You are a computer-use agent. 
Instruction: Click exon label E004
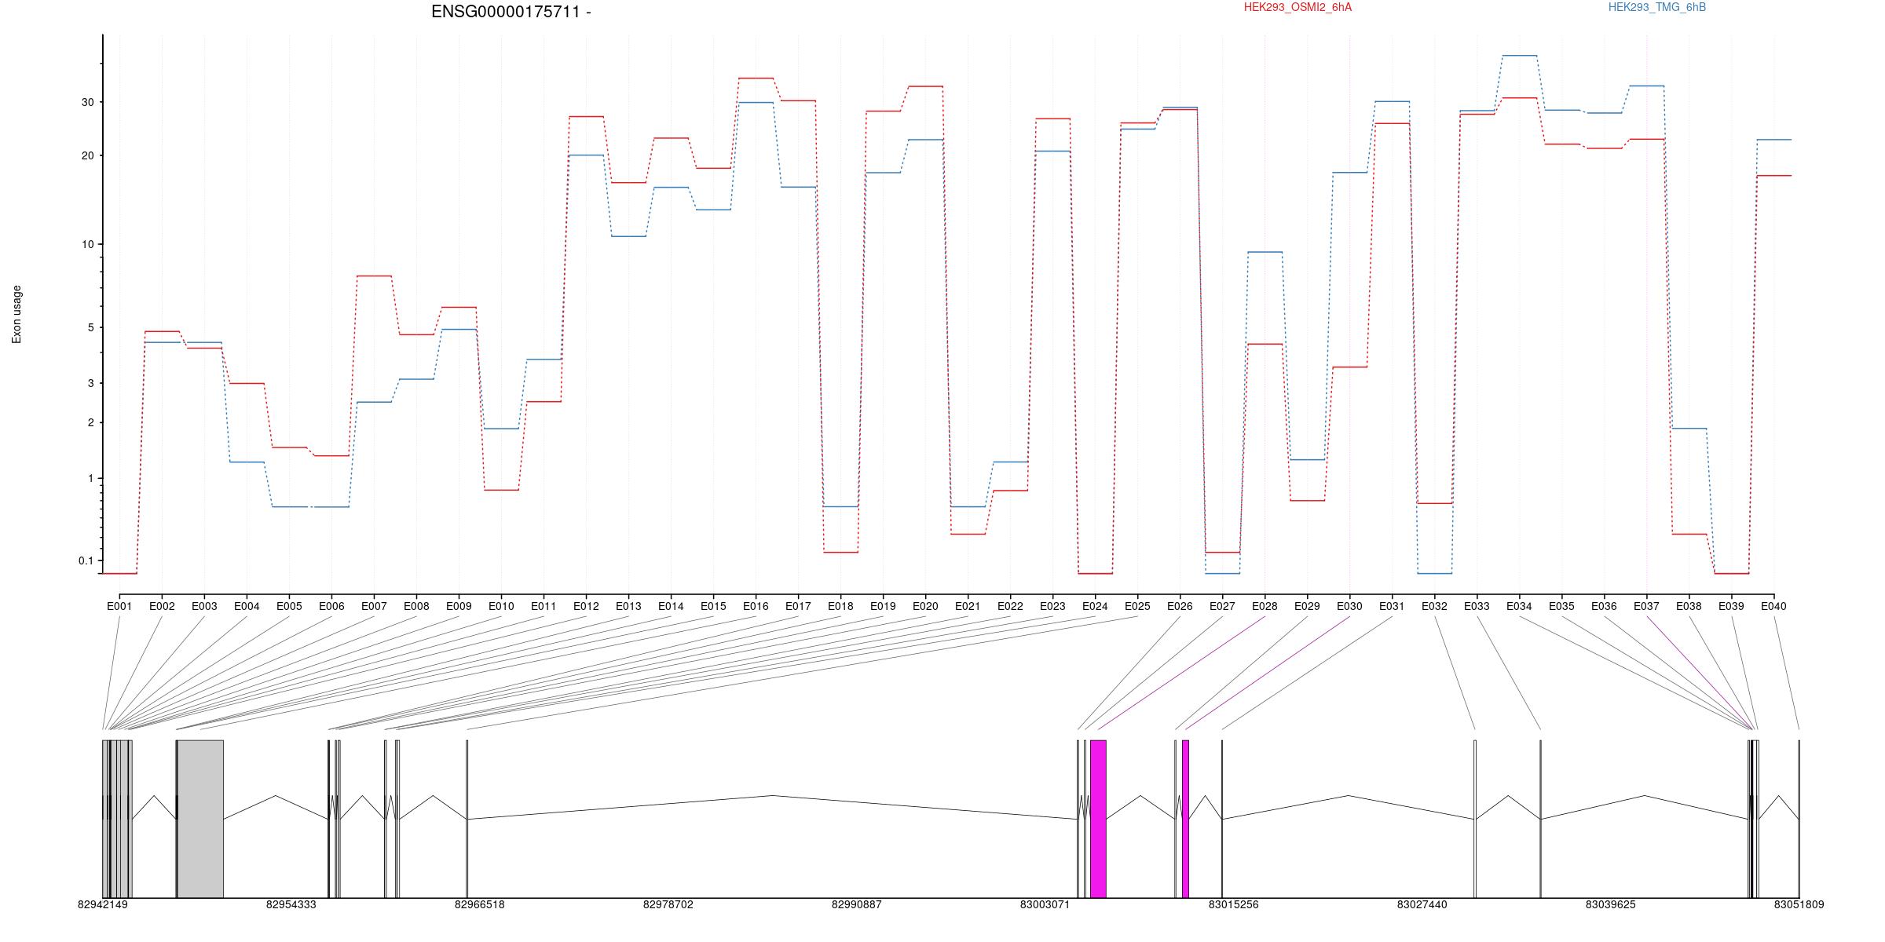(x=247, y=606)
